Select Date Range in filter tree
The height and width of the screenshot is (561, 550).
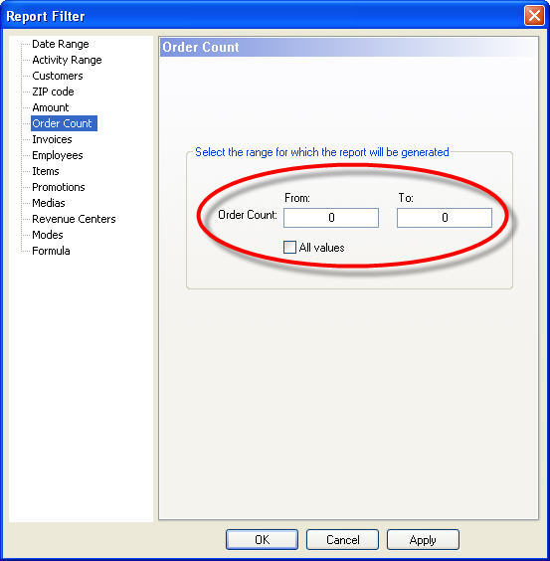61,44
